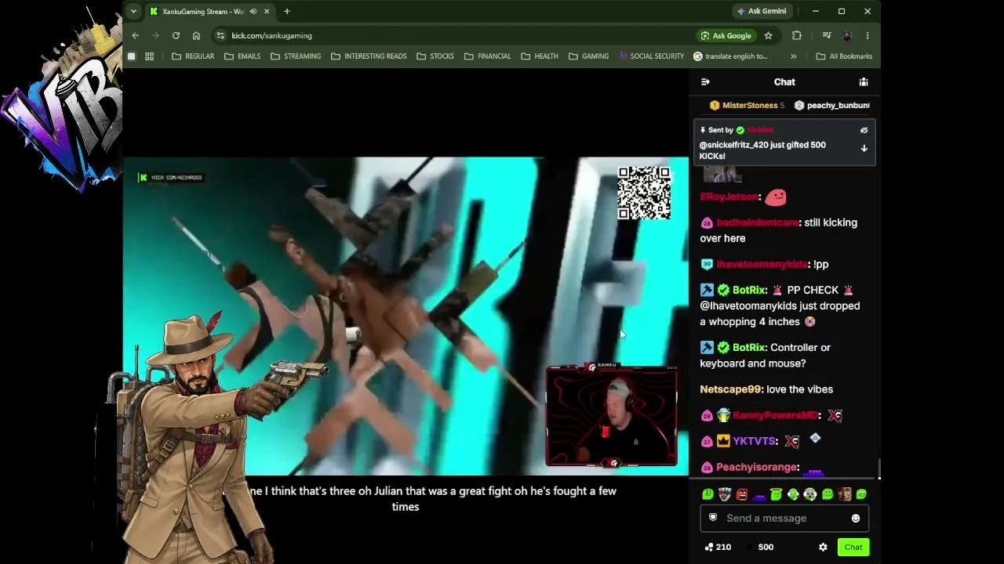Open the STREAMING bookmarks folder
Screen dimensions: 1004x564
pos(295,56)
